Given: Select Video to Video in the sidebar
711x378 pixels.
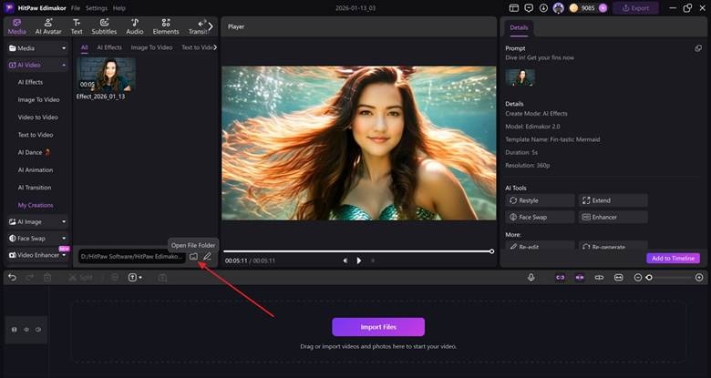Looking at the screenshot, I should point(38,117).
